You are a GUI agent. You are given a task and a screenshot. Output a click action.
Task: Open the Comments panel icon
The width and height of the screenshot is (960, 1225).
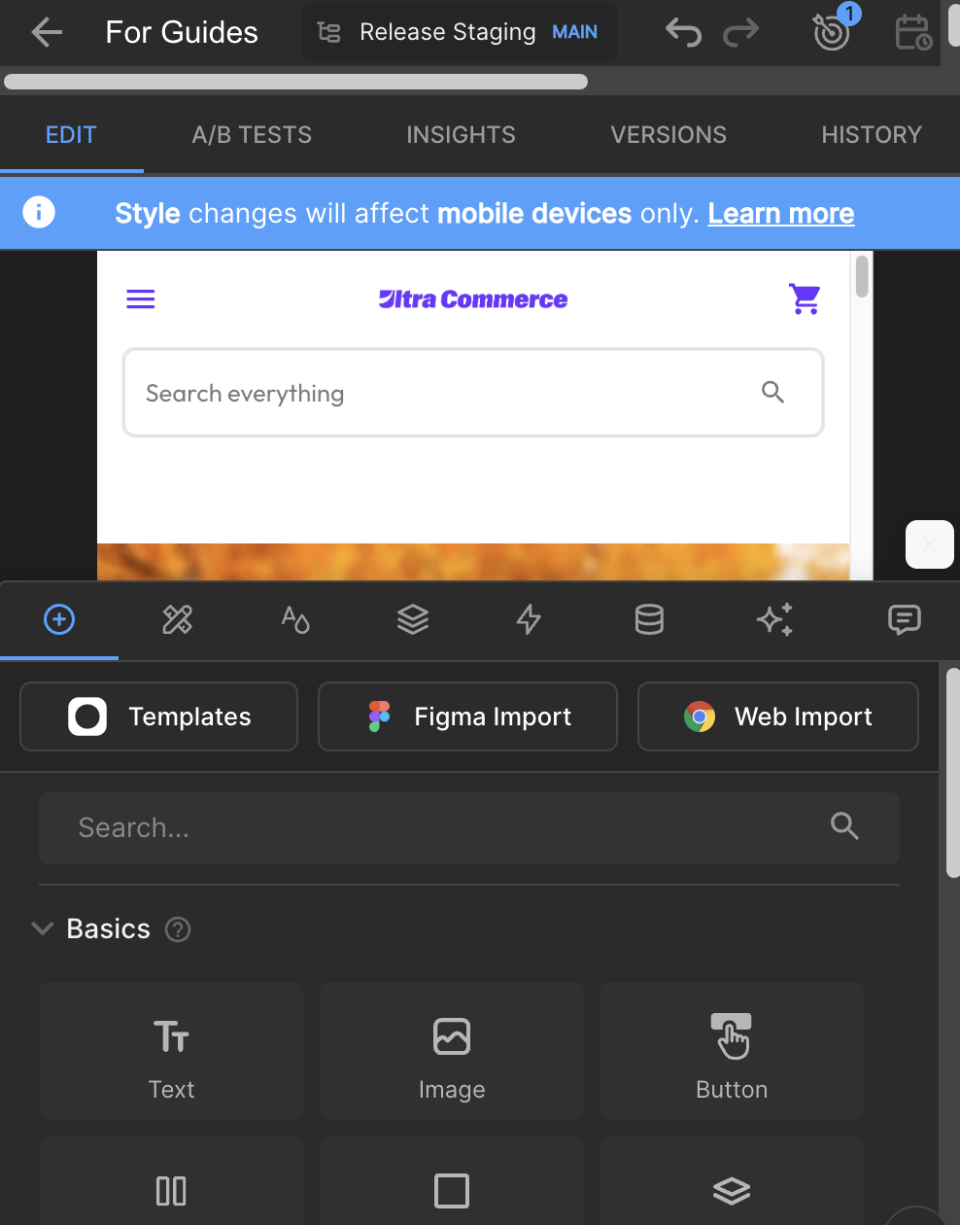click(x=905, y=619)
